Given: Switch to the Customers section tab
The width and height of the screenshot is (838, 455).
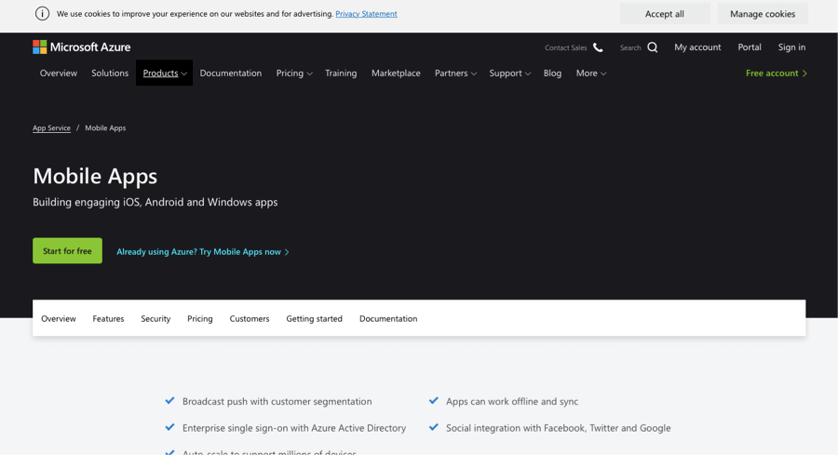Looking at the screenshot, I should pos(250,319).
